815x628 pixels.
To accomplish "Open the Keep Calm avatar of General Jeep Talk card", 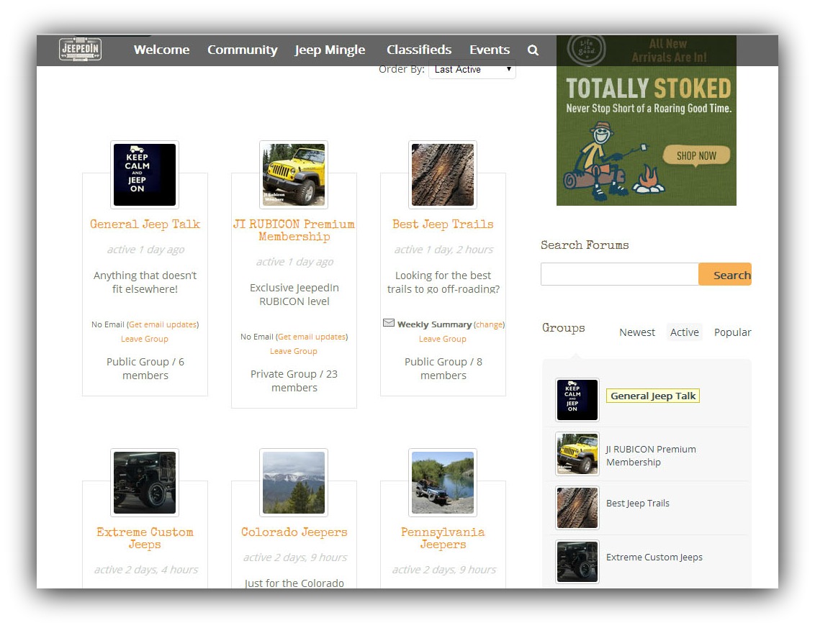I will pos(145,175).
